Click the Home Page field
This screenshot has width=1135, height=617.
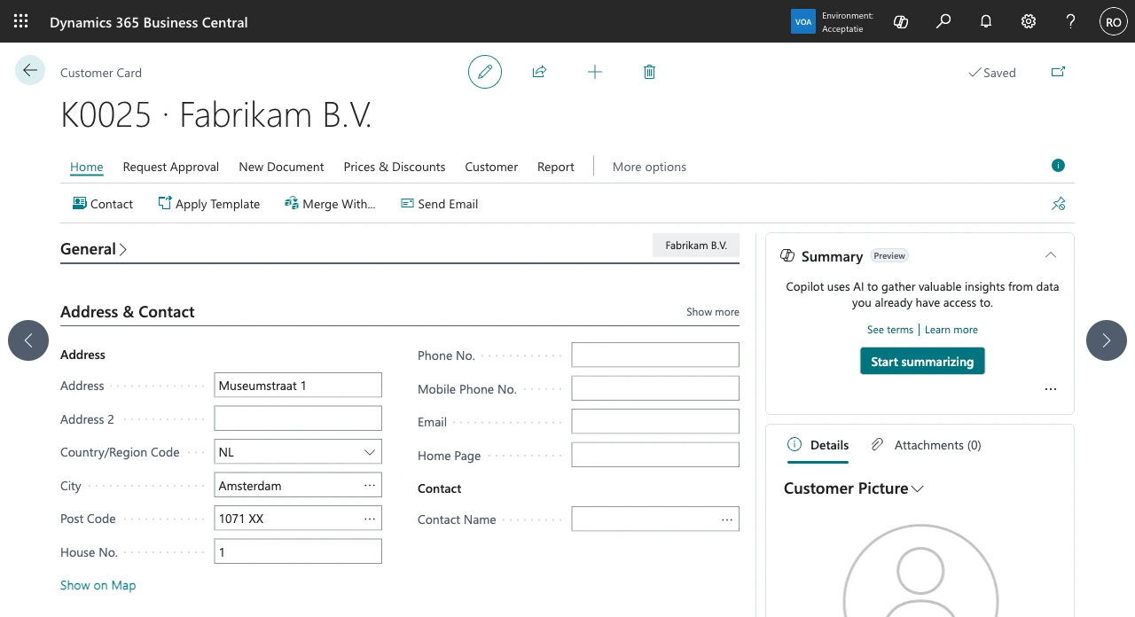[x=655, y=455]
